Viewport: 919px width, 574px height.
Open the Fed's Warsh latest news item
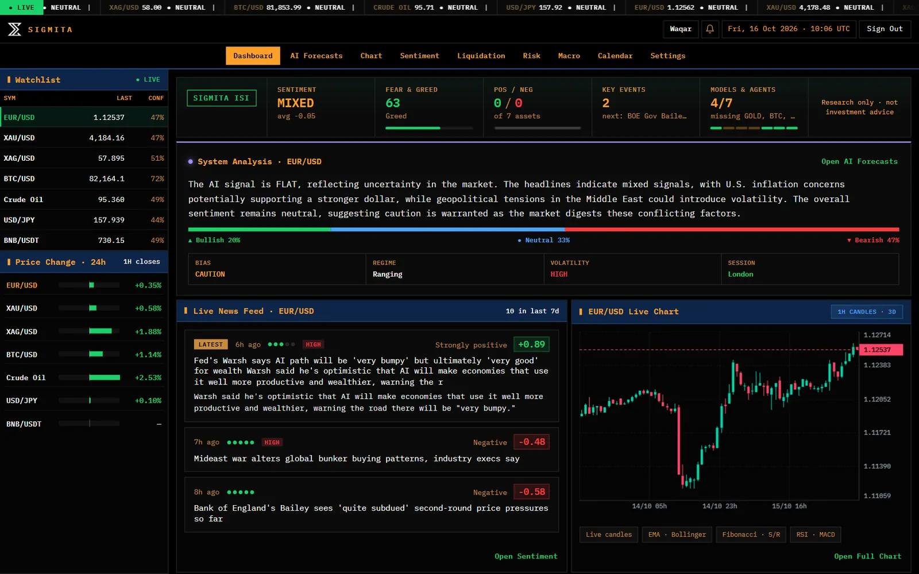click(x=372, y=376)
